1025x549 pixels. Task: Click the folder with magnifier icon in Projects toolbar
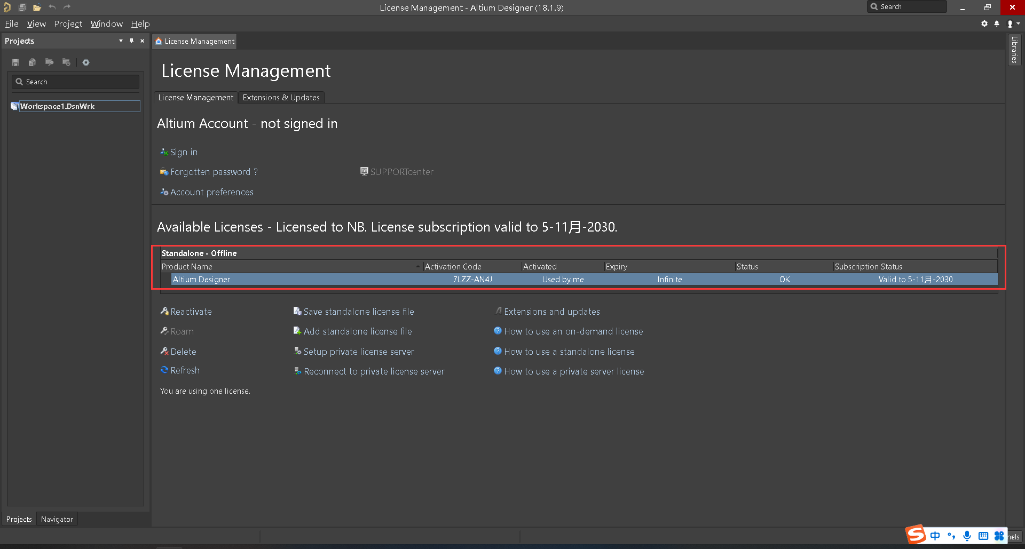[49, 62]
